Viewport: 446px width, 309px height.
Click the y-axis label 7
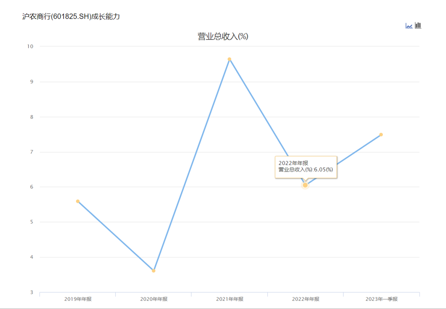pyautogui.click(x=32, y=152)
